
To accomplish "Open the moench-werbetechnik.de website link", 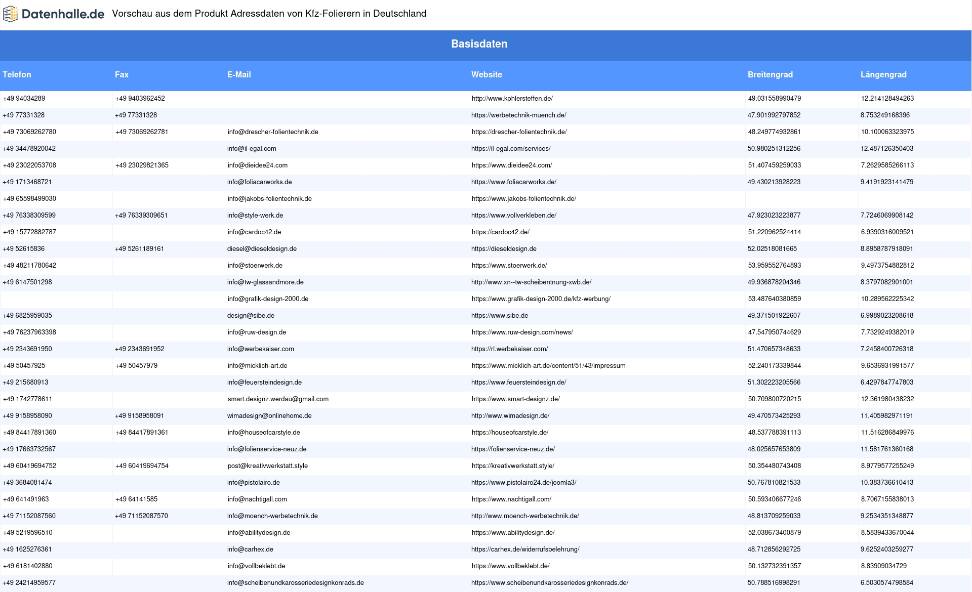I will tap(525, 516).
